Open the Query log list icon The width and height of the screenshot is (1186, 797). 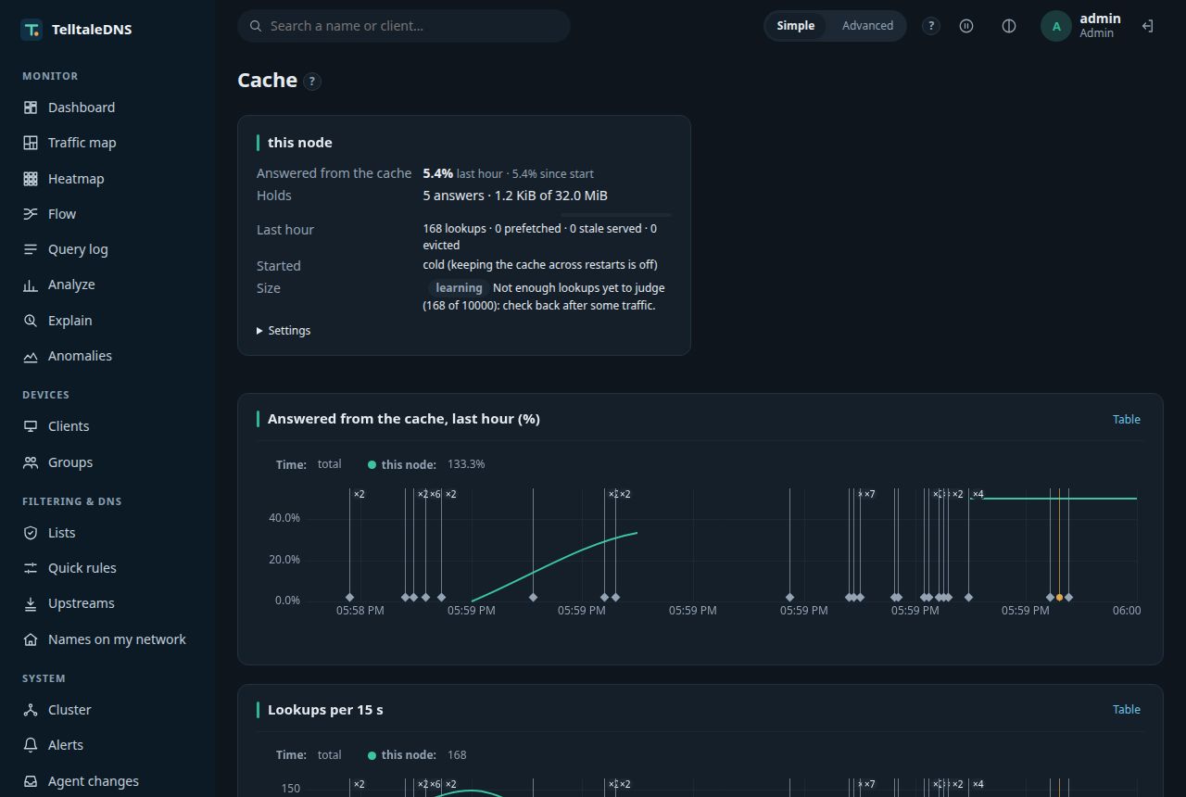31,249
